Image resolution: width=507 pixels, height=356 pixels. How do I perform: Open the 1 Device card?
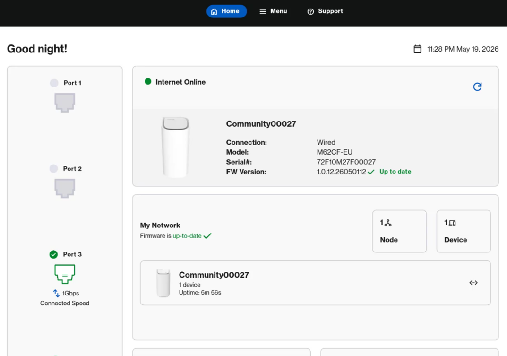pyautogui.click(x=464, y=231)
